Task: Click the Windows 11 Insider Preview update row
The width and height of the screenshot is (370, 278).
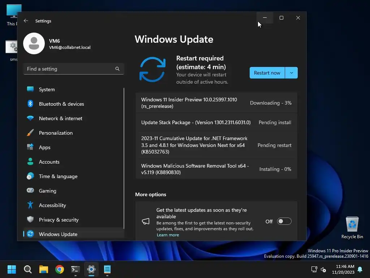Action: (216, 103)
